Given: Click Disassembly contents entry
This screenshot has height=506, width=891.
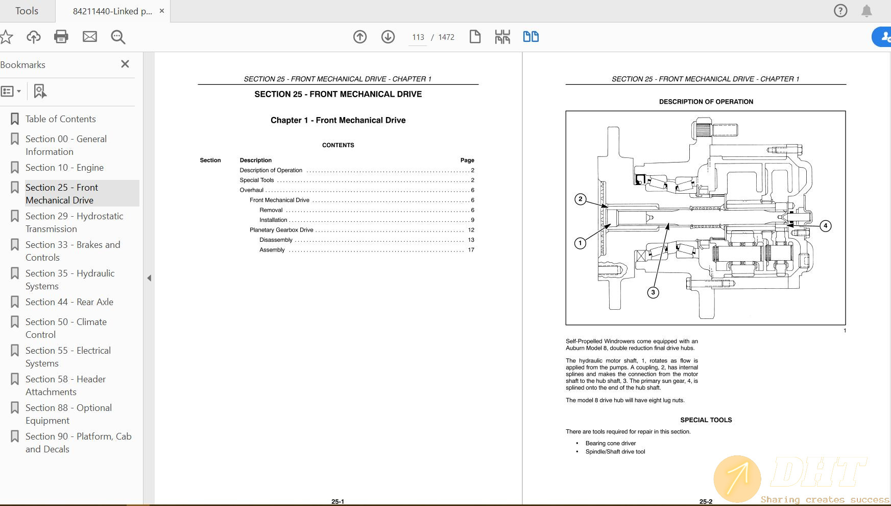Looking at the screenshot, I should click(367, 240).
